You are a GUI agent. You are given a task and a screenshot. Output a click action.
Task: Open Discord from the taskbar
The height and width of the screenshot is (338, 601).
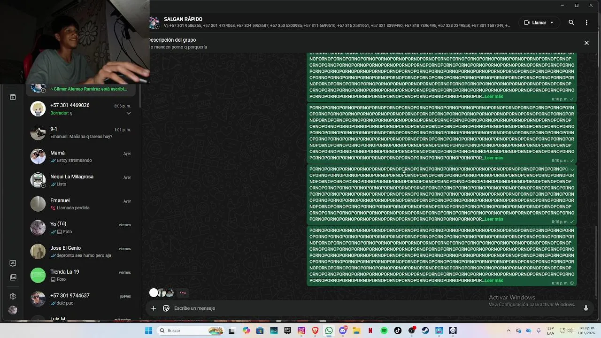(x=343, y=330)
